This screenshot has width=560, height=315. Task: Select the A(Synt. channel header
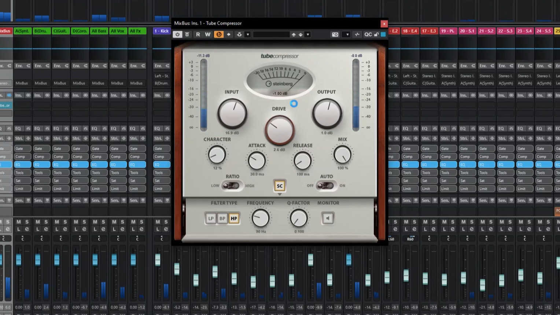click(x=23, y=31)
